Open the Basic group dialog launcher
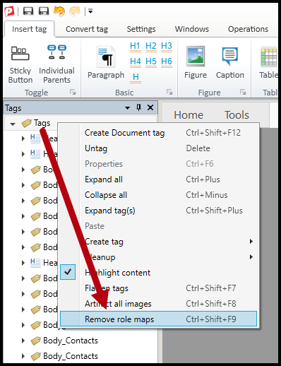Screen dimensions: 281x366 point(169,92)
